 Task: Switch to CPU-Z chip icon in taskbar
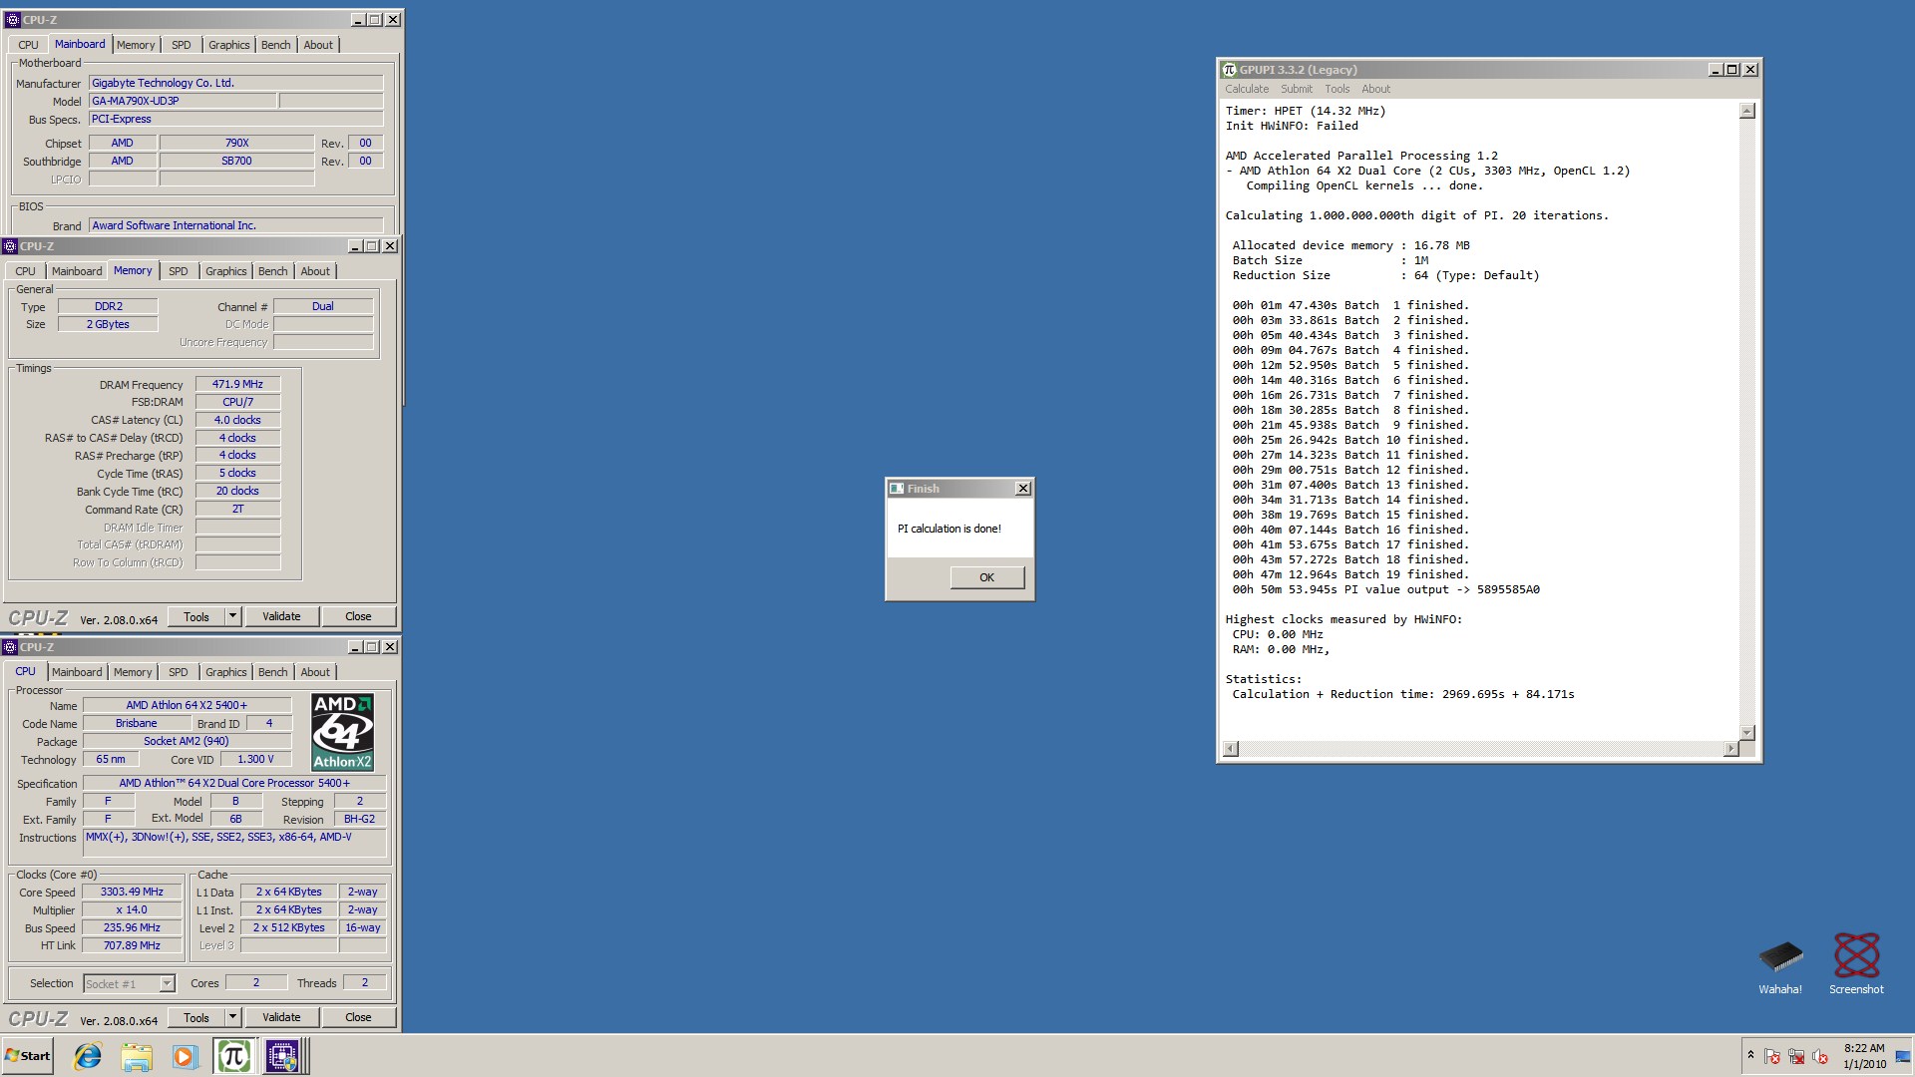[281, 1056]
